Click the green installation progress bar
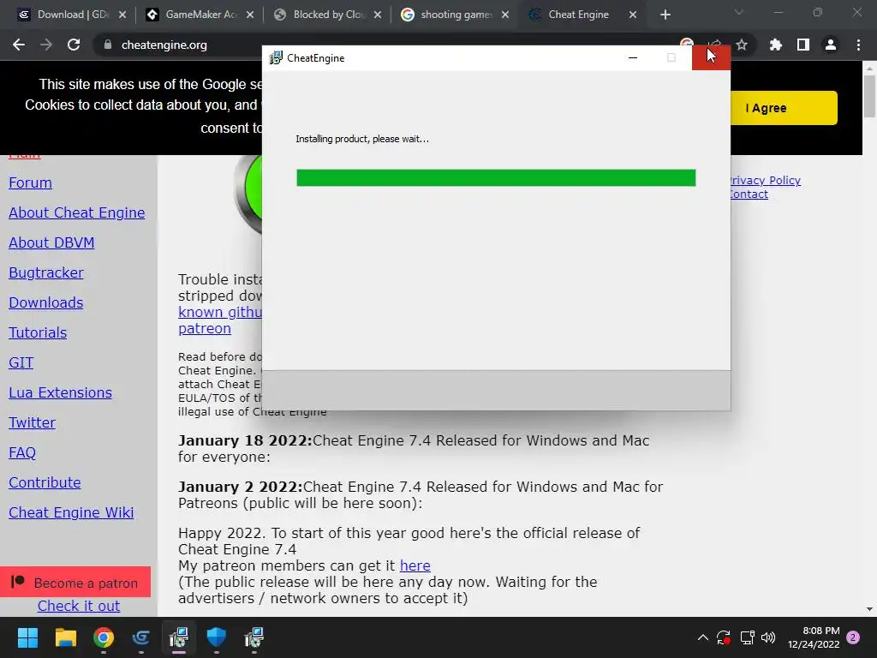Screen dimensions: 877x658 point(496,178)
